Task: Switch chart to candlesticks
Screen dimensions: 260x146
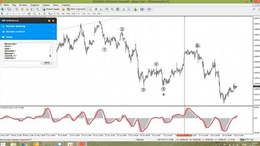Action: coord(96,9)
